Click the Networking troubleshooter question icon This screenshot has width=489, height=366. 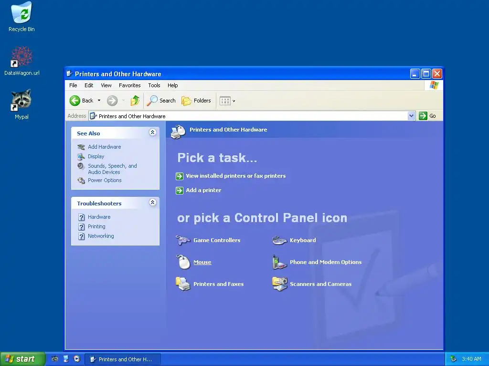[x=81, y=236]
